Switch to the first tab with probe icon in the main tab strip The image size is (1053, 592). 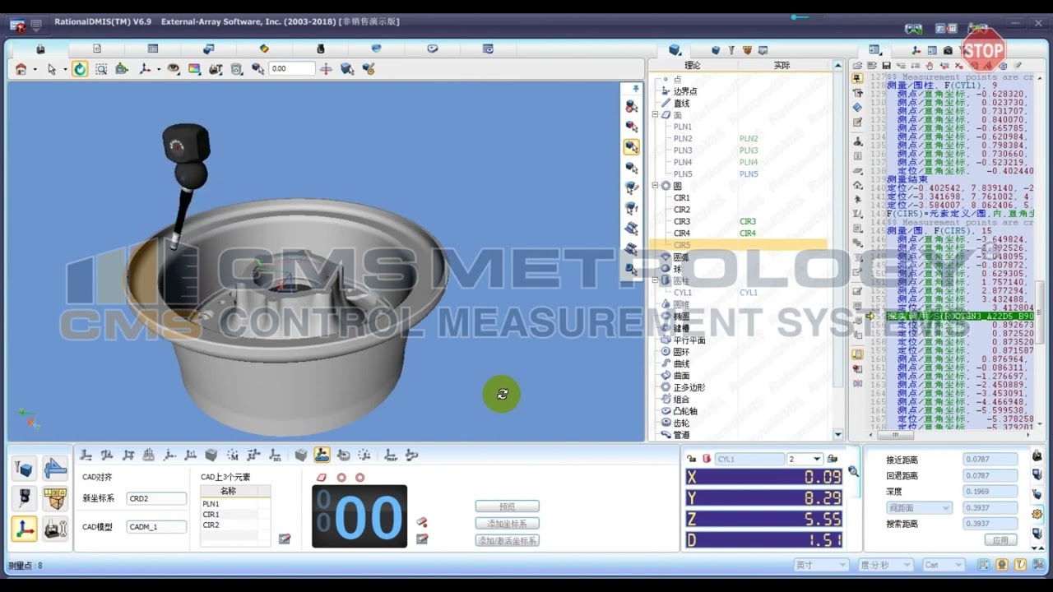40,49
